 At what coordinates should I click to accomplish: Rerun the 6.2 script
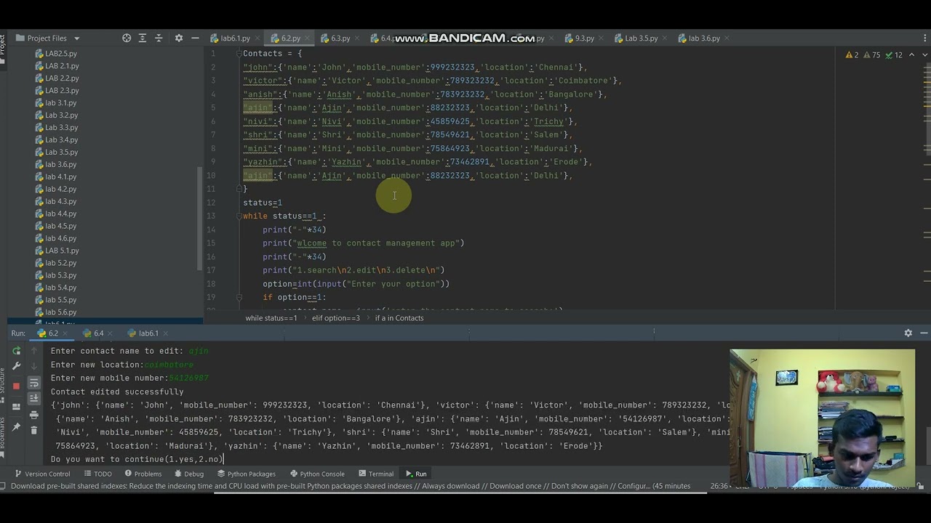[17, 351]
